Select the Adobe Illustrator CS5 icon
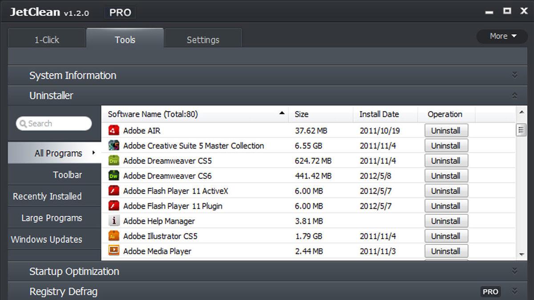 point(114,236)
